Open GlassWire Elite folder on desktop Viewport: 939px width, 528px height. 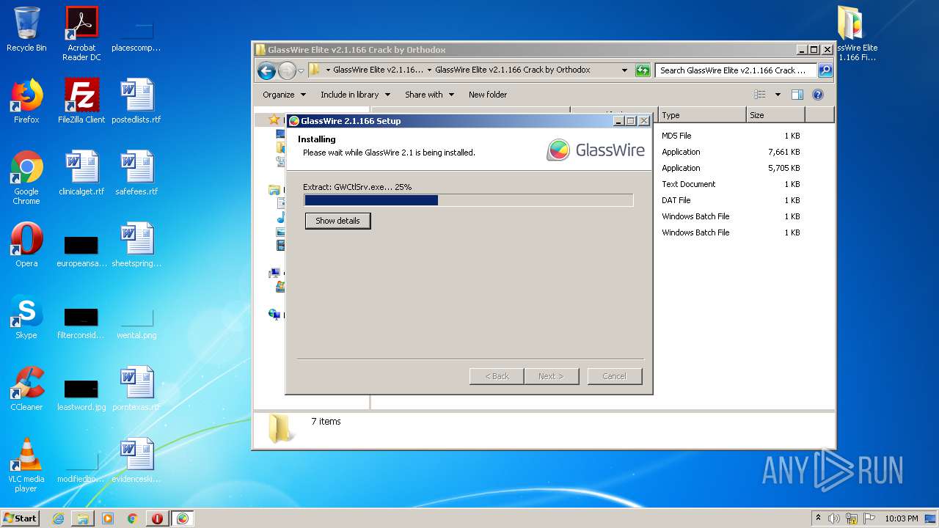coord(855,33)
